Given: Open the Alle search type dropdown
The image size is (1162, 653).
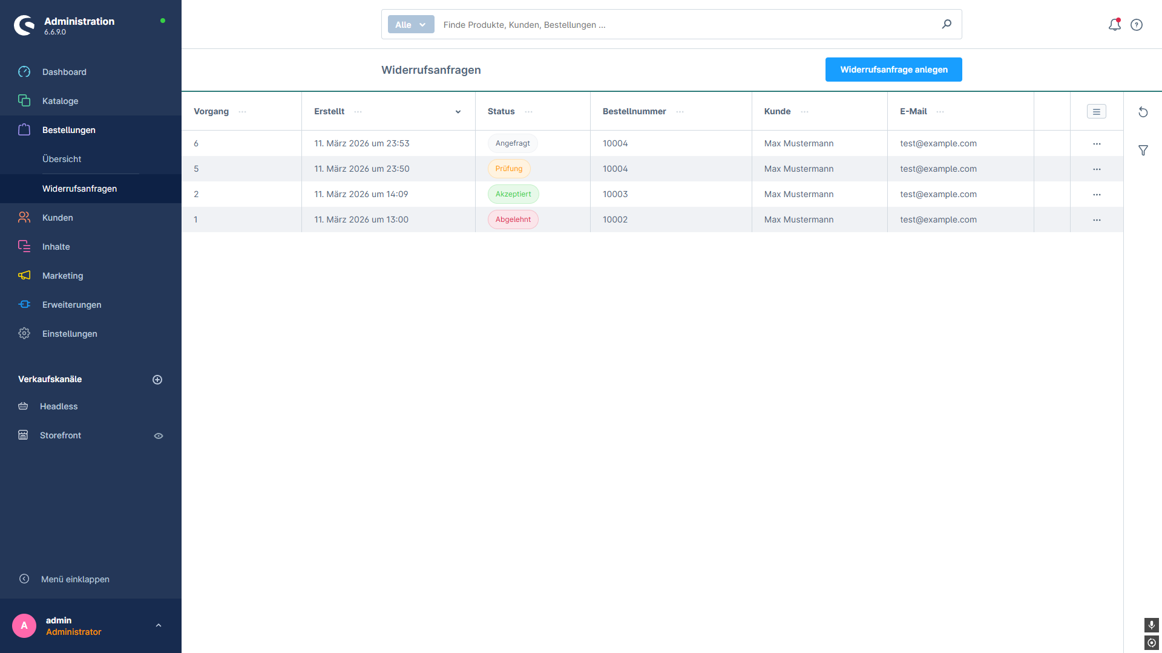Looking at the screenshot, I should coord(411,25).
